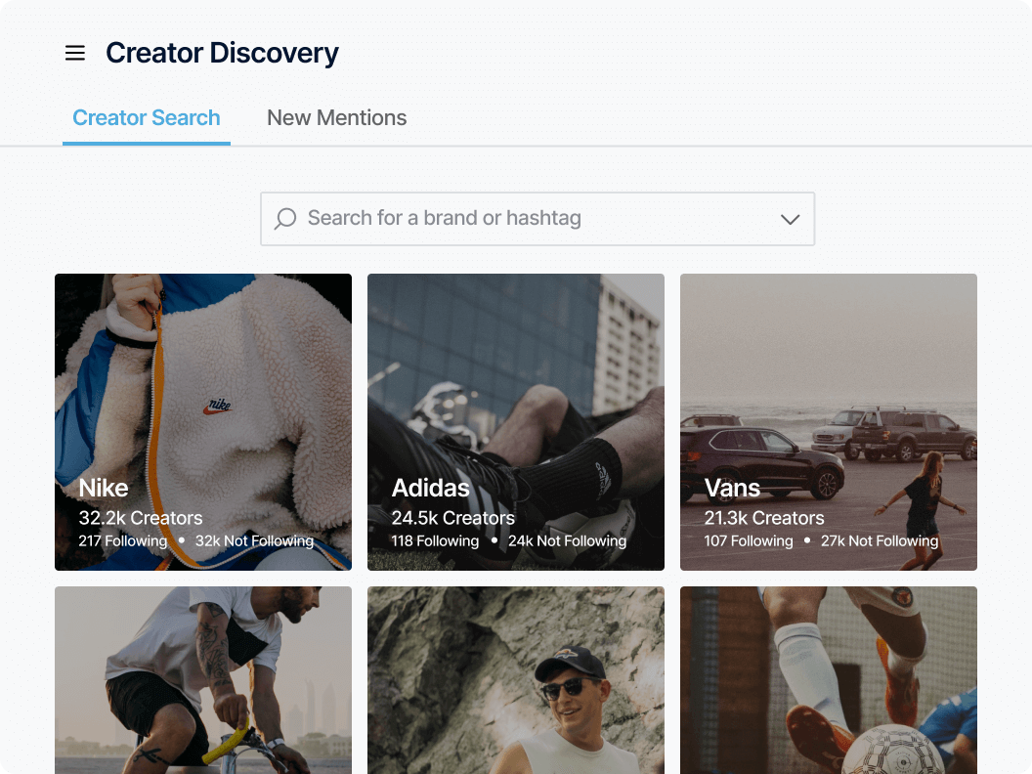Open the Vans brand card
1032x774 pixels.
828,422
